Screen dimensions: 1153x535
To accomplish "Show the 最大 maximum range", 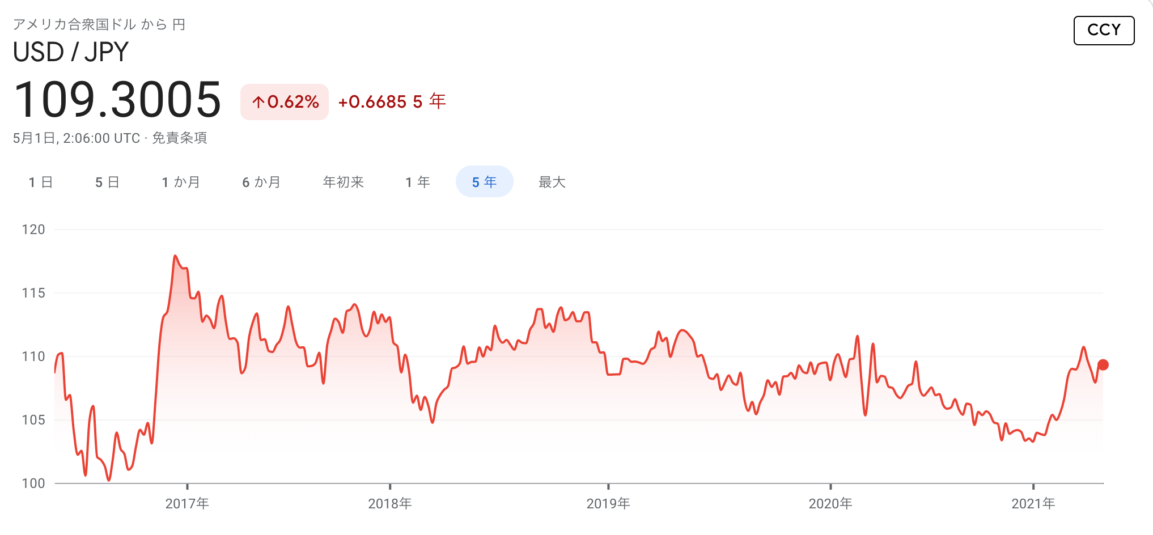I will click(552, 182).
